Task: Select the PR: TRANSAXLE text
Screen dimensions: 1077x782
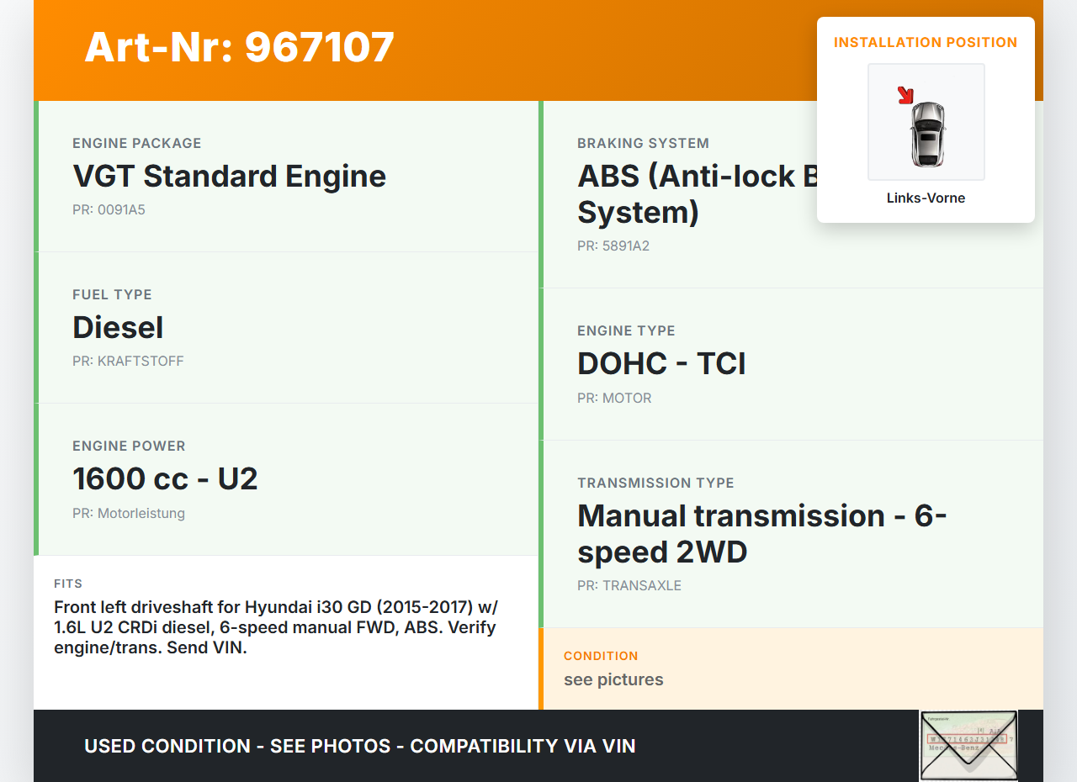Action: [x=629, y=585]
